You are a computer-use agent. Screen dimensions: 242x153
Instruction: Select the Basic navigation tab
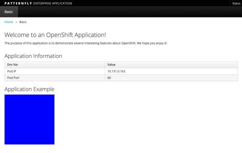(x=9, y=12)
